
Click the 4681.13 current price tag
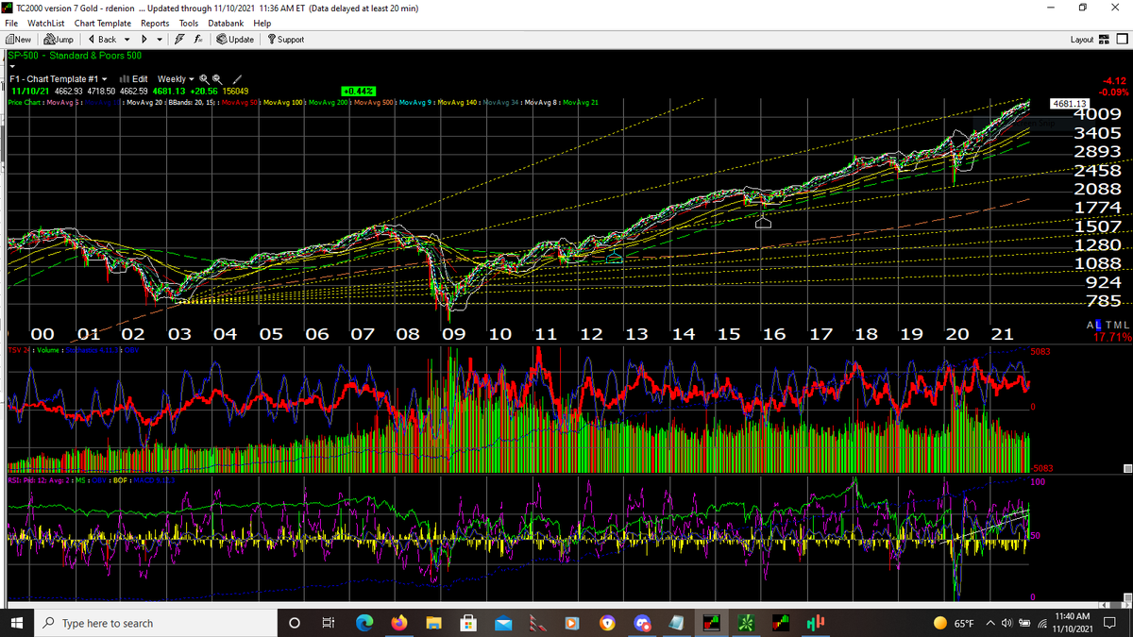pos(1071,103)
